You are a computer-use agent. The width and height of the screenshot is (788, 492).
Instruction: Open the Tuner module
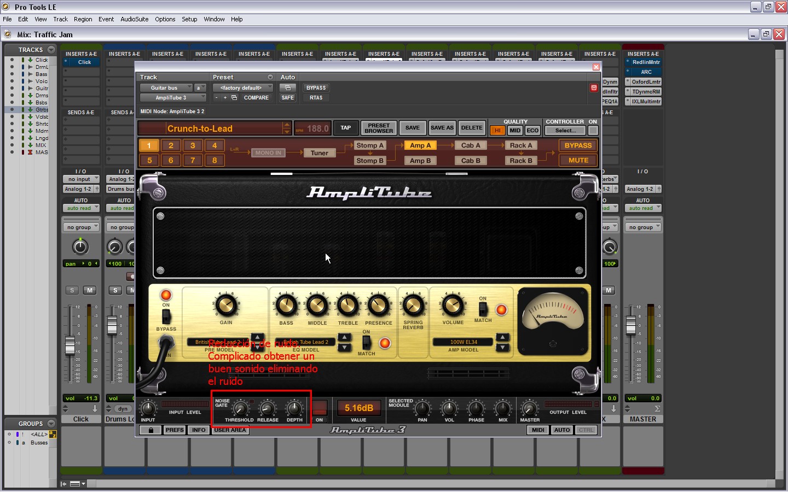coord(320,153)
